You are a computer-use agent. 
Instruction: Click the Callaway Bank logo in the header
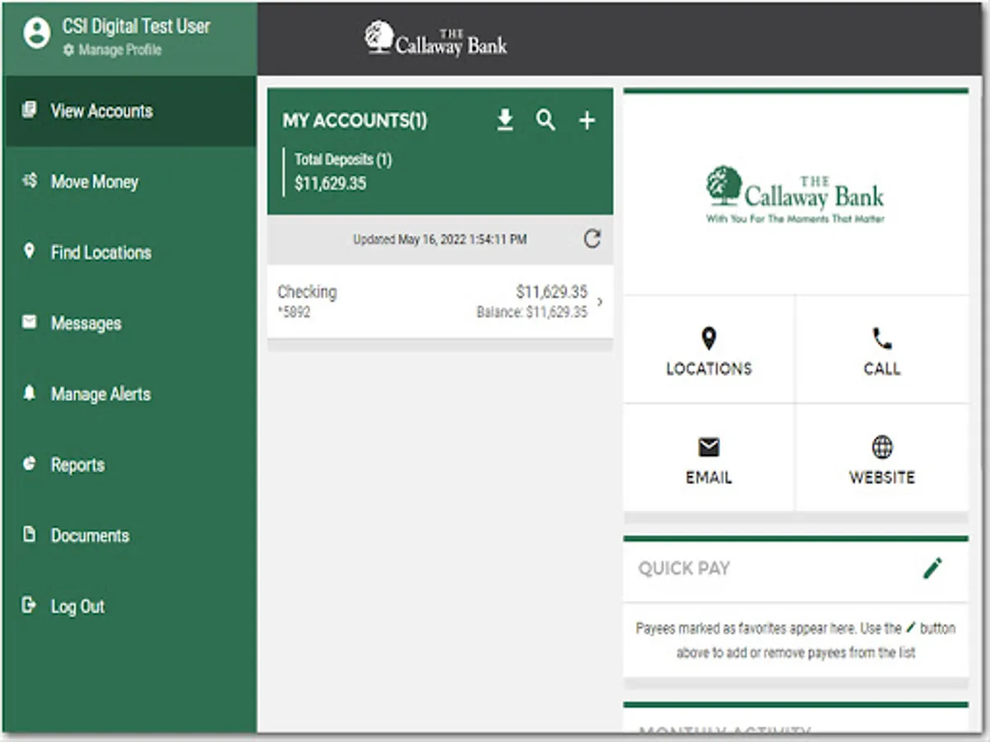coord(436,39)
